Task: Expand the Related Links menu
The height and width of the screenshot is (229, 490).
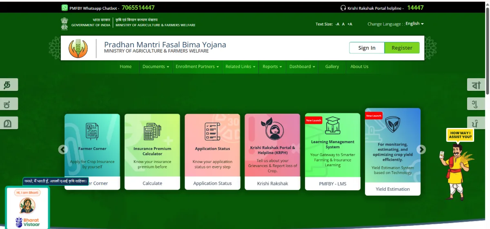Action: (241, 66)
